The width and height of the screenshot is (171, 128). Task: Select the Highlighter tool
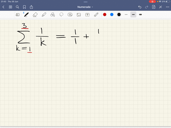pos(44,15)
